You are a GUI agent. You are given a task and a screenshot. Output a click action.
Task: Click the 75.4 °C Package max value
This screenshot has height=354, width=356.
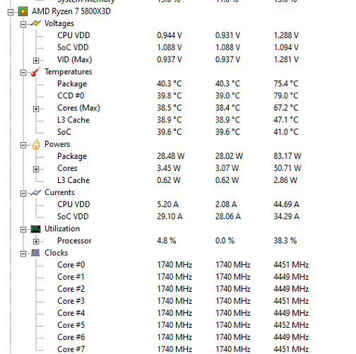(286, 83)
